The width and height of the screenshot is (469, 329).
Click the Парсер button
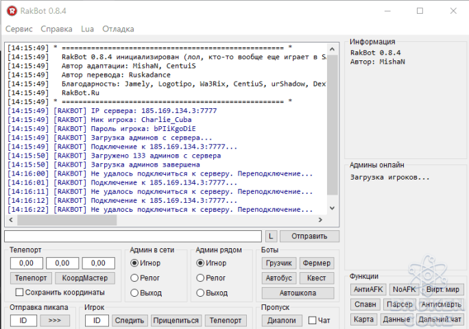click(400, 304)
